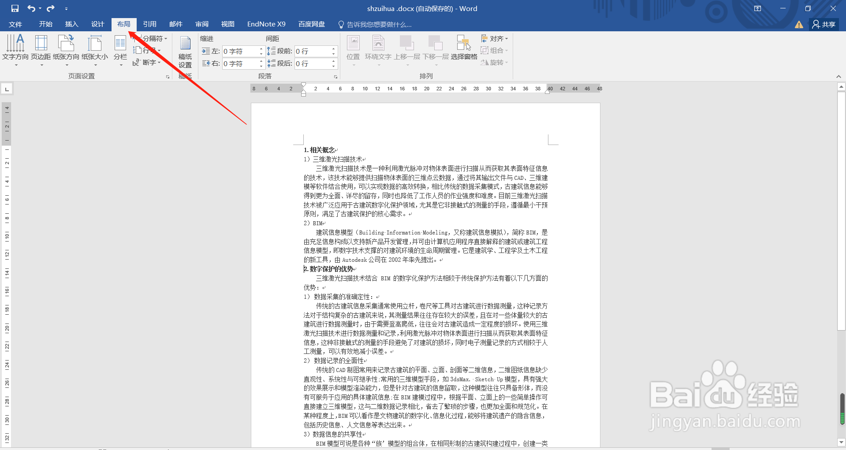Click the left indent 左 input field
The width and height of the screenshot is (846, 450).
coord(240,52)
